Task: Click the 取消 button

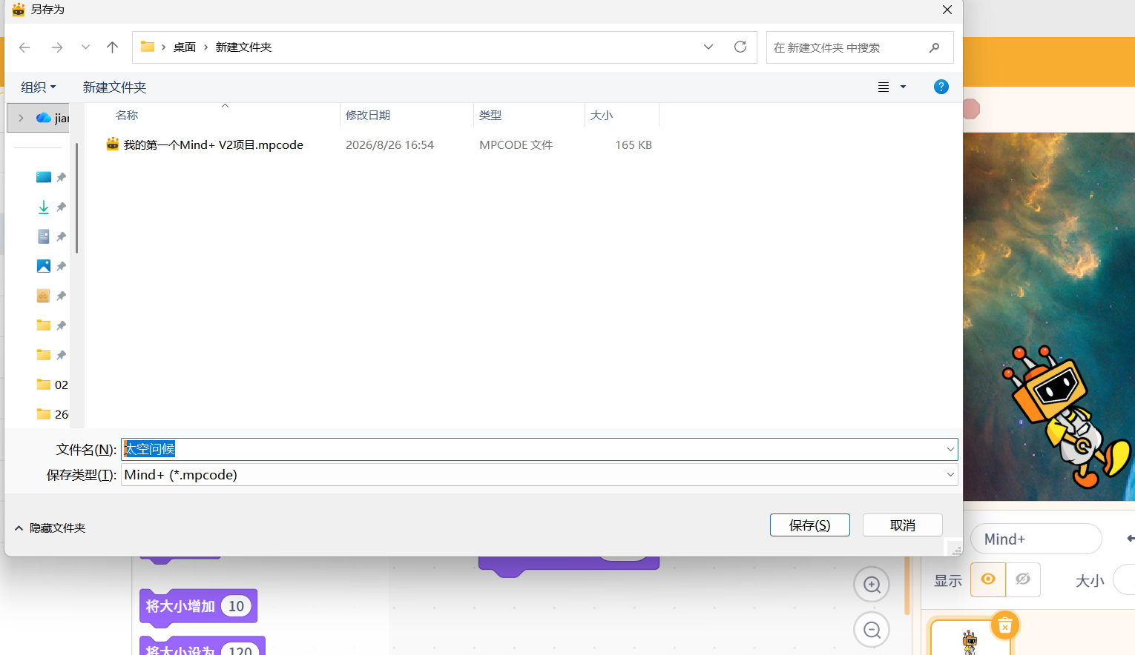Action: point(903,525)
